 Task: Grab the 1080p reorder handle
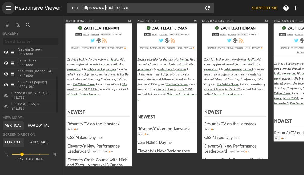click(x=13, y=85)
